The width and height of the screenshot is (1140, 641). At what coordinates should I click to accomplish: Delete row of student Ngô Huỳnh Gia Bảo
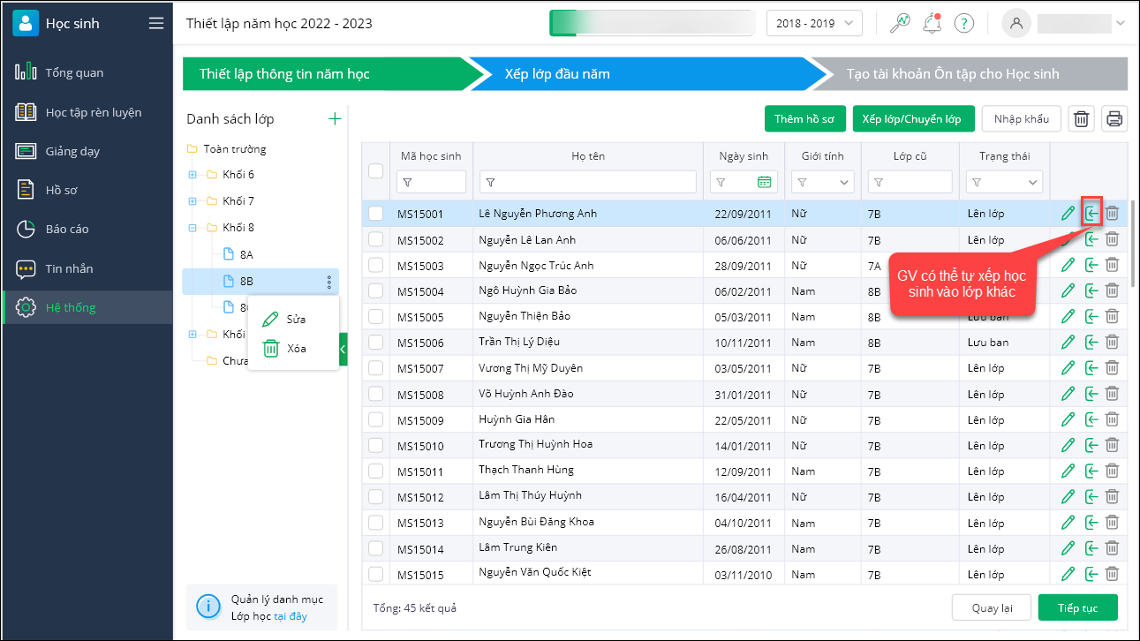click(1113, 290)
